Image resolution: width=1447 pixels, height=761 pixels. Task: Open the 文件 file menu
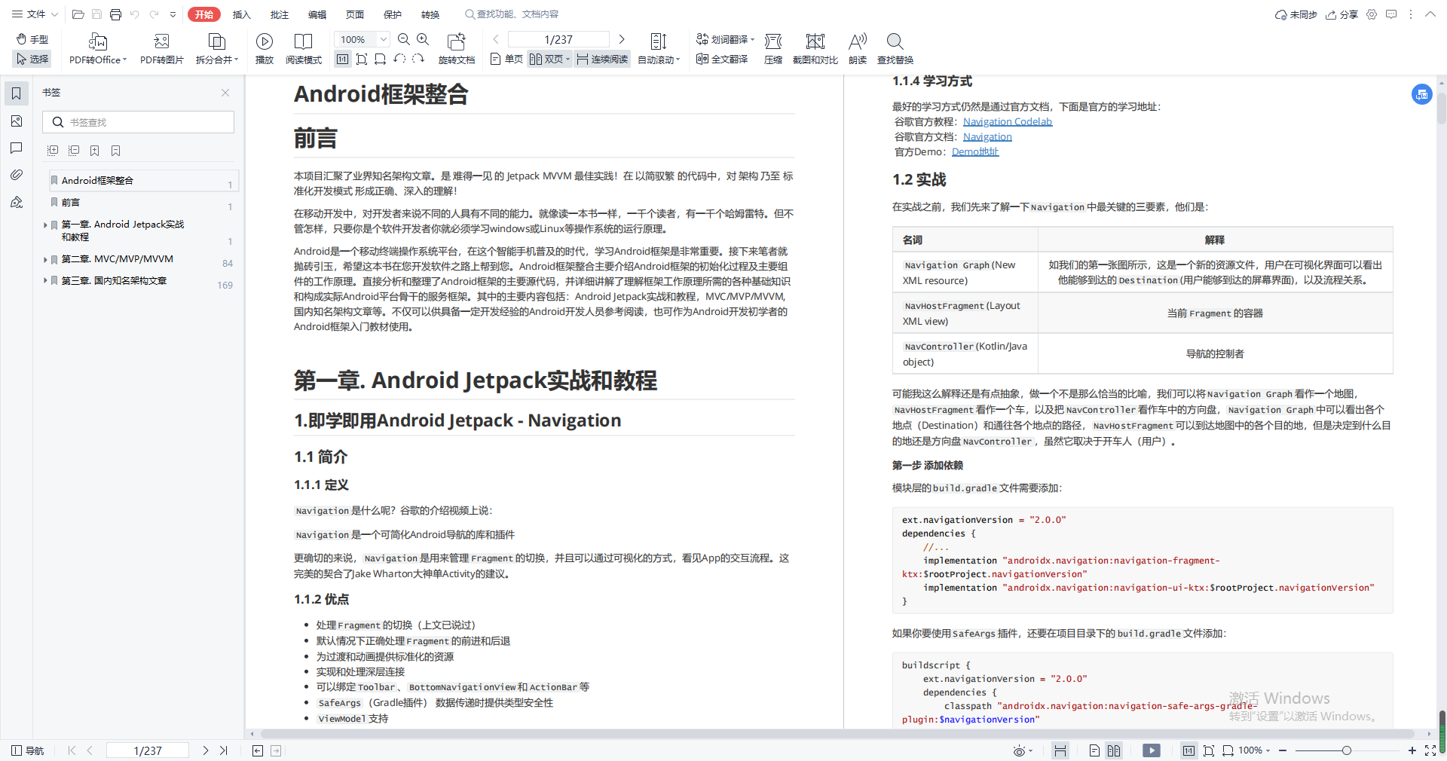[x=35, y=14]
